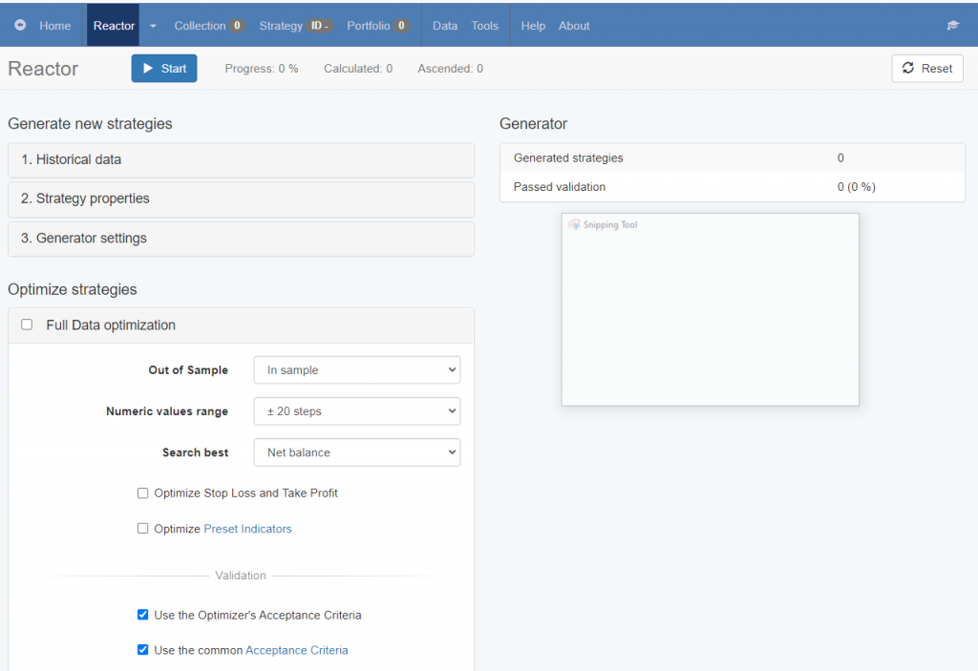Open the Search best dropdown
The image size is (978, 671).
tap(356, 452)
